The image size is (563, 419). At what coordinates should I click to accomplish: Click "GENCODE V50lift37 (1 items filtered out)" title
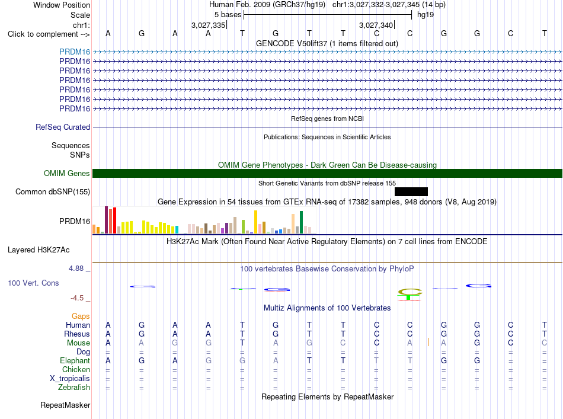[x=327, y=43]
